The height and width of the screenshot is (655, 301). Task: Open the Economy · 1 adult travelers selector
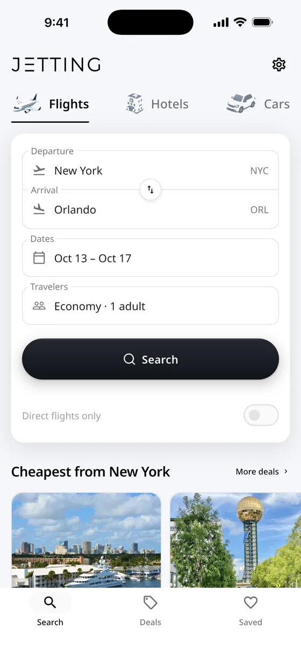click(x=150, y=306)
